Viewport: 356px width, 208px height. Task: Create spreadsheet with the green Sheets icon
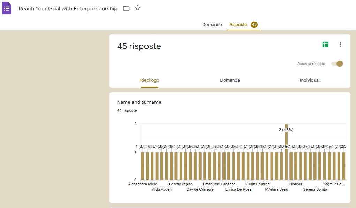coord(325,45)
